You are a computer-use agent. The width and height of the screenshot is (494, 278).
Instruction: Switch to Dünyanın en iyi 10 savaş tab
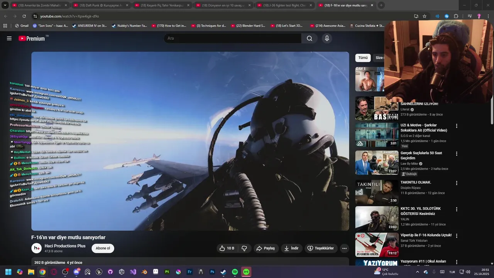[223, 5]
